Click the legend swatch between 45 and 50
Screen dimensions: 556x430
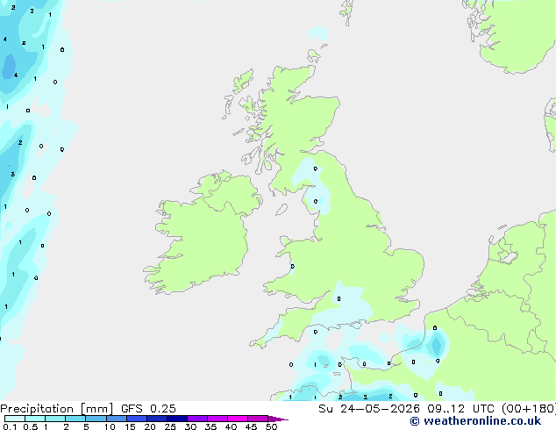point(258,419)
